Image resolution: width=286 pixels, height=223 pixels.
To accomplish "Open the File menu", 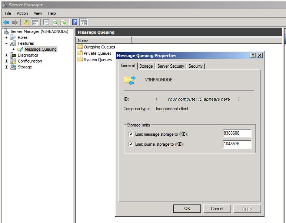I will pyautogui.click(x=8, y=13).
